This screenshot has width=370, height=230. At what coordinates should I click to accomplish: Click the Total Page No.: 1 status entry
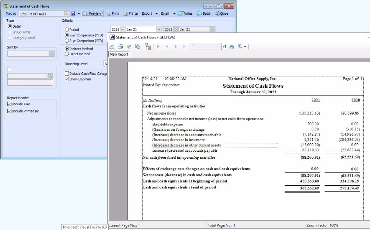point(221,225)
